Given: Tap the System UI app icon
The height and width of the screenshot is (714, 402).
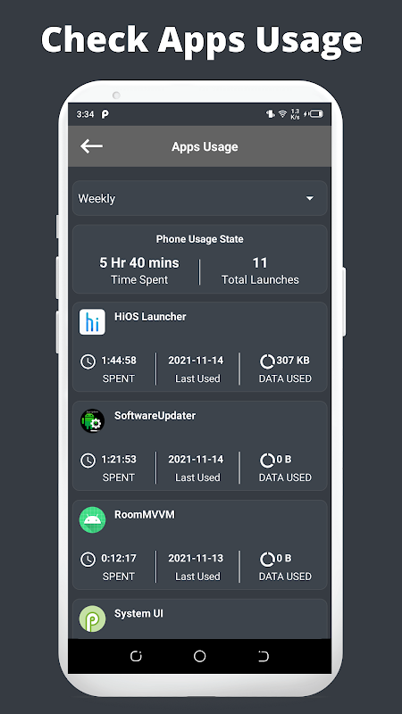Looking at the screenshot, I should (92, 619).
